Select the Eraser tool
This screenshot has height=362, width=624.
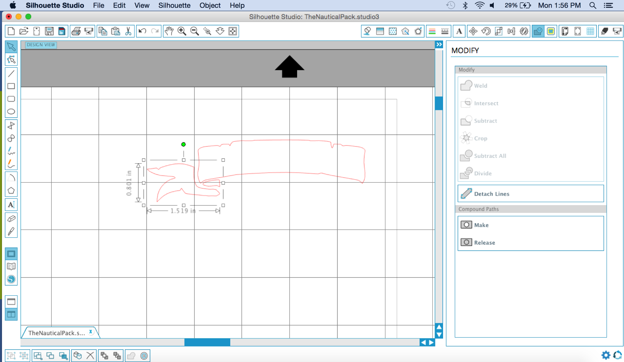(x=11, y=219)
